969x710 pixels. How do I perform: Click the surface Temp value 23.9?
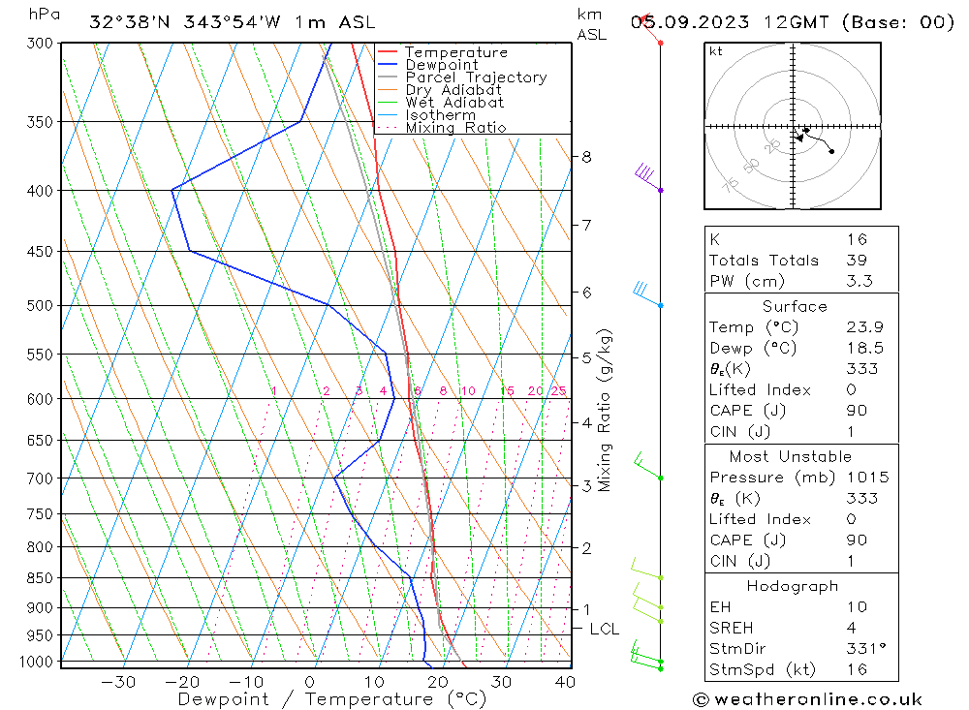click(x=864, y=327)
